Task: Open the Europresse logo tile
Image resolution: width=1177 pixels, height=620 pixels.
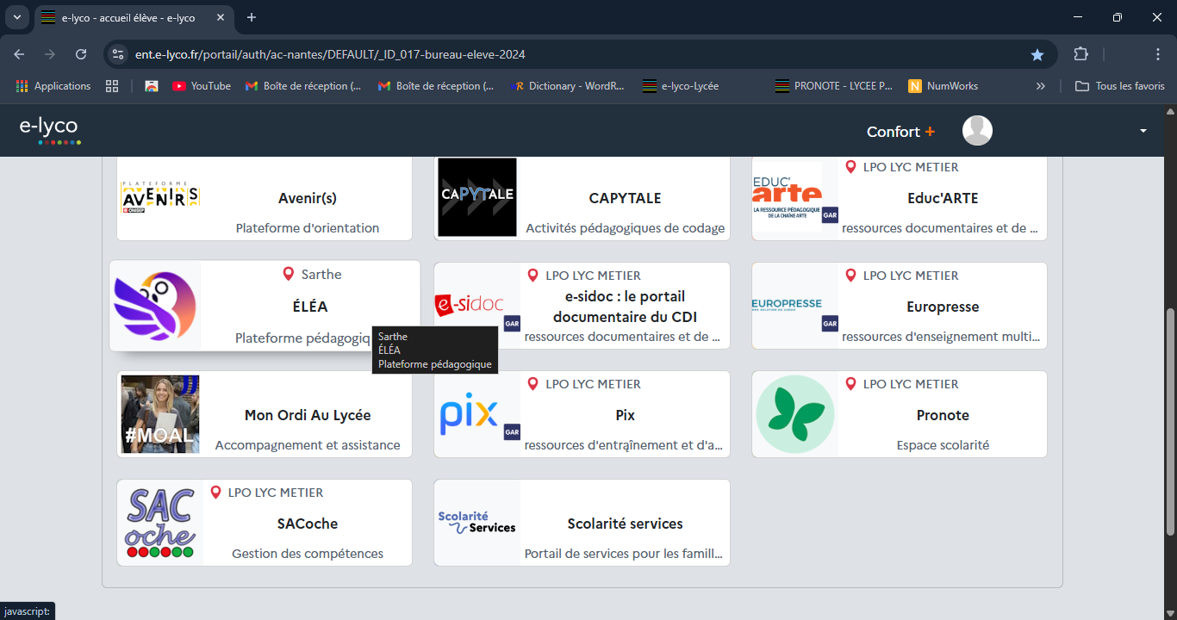Action: (x=787, y=305)
